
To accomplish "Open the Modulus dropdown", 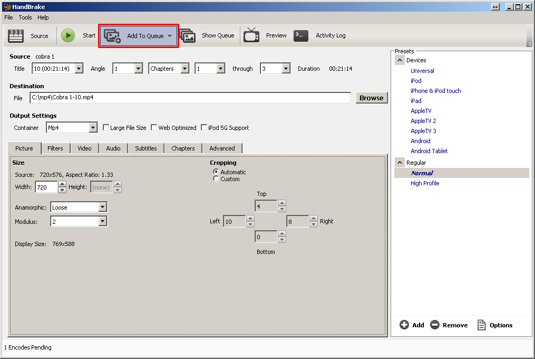I will [x=102, y=221].
